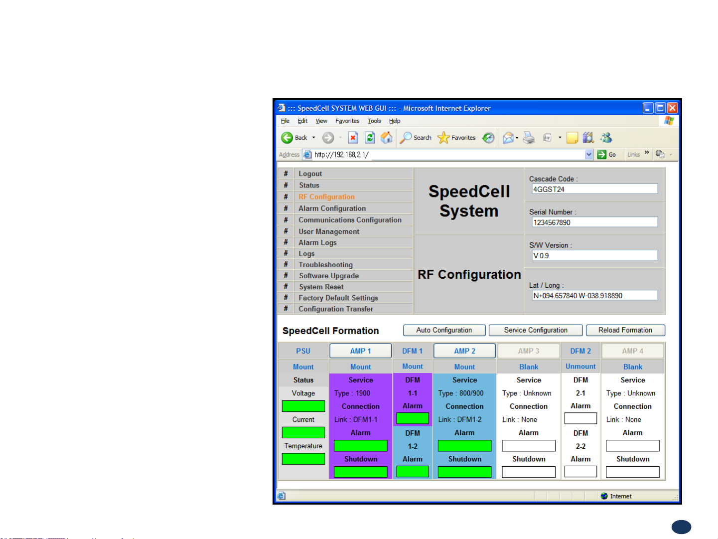
Task: Open Troubleshooting page
Action: tap(326, 265)
